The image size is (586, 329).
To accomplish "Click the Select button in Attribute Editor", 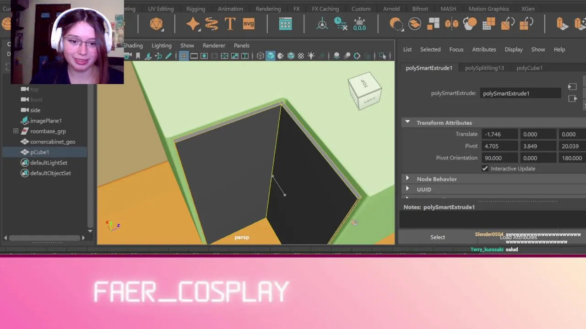I will pos(438,237).
